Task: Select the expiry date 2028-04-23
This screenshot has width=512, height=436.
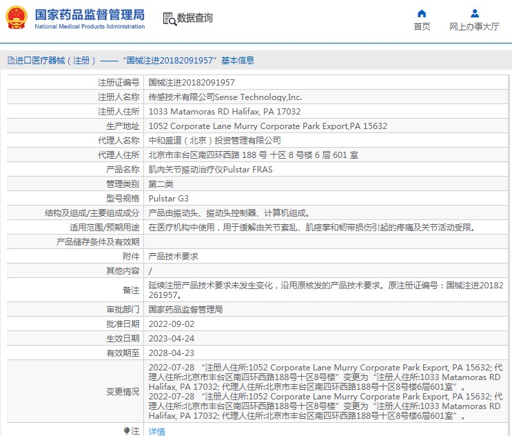Action: coord(172,353)
